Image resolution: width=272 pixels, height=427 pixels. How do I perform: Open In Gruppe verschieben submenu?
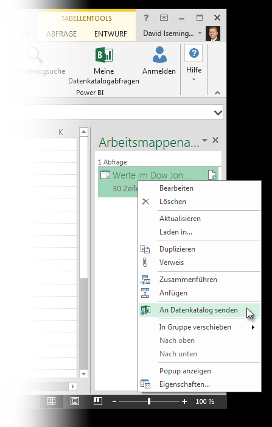point(200,327)
